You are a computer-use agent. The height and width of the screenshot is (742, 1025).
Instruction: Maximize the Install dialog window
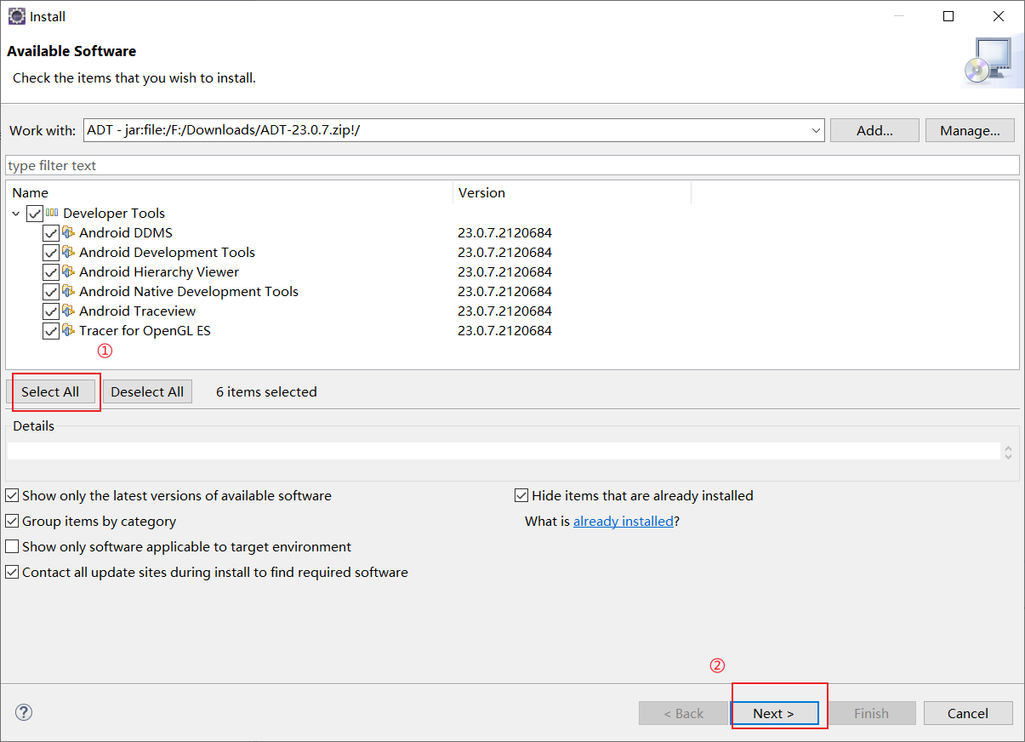(948, 16)
